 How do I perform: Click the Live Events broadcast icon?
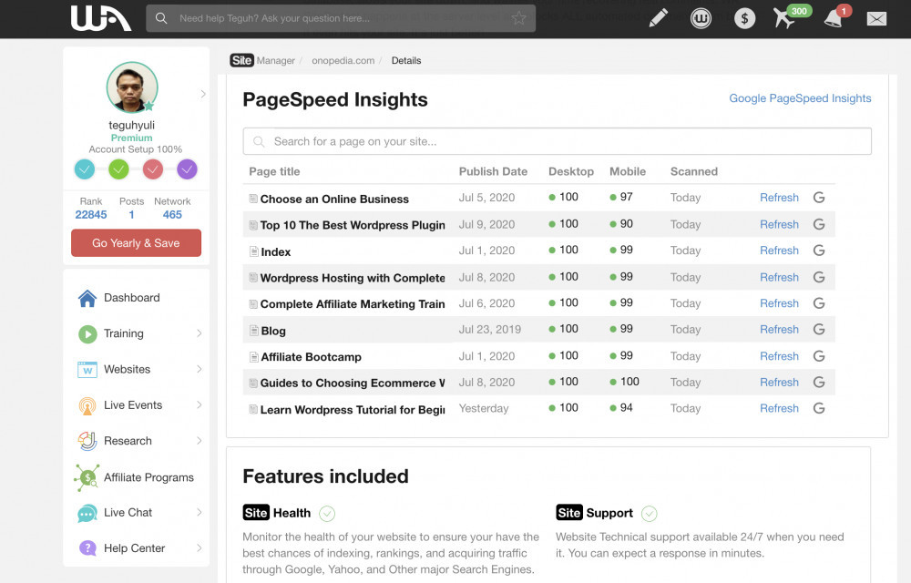tap(87, 405)
